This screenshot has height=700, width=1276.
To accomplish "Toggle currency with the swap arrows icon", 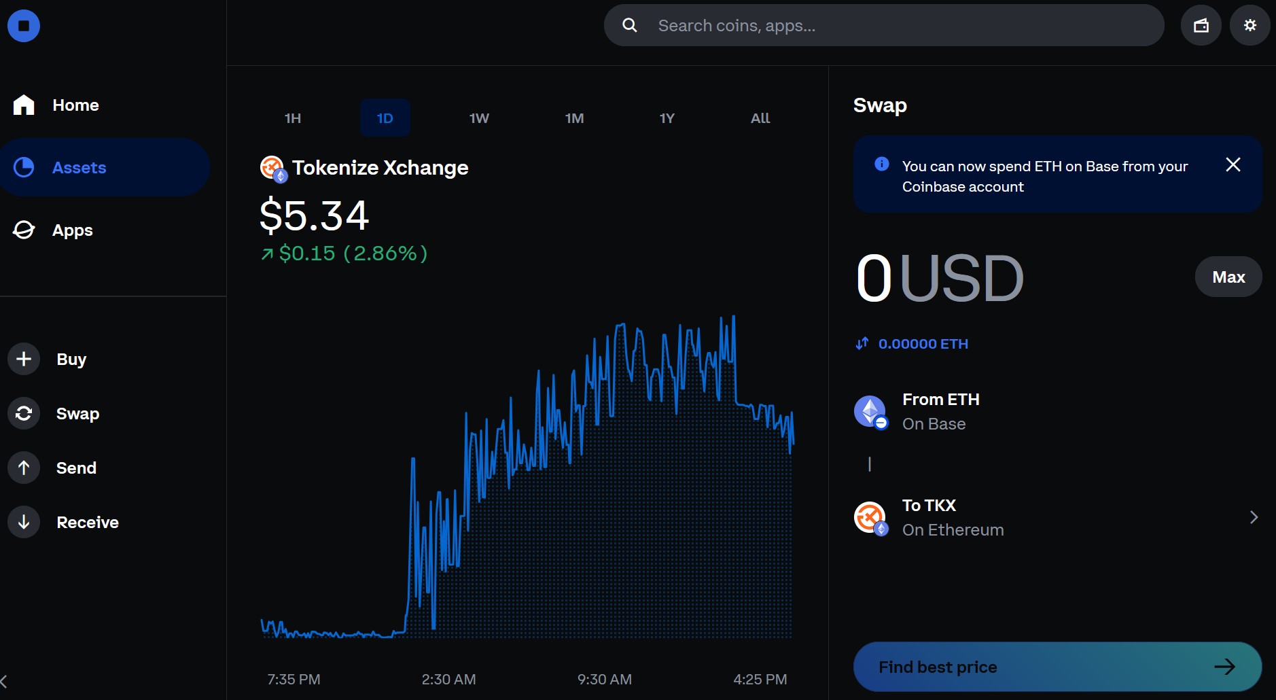I will 862,344.
